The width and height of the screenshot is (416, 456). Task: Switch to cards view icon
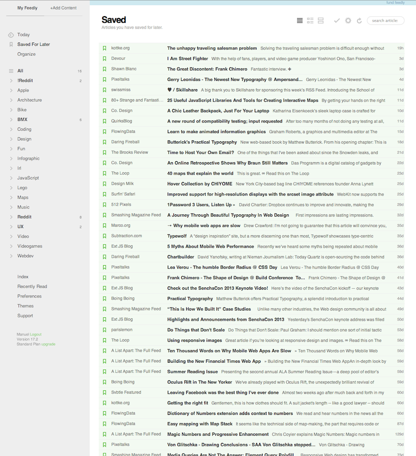pyautogui.click(x=321, y=21)
